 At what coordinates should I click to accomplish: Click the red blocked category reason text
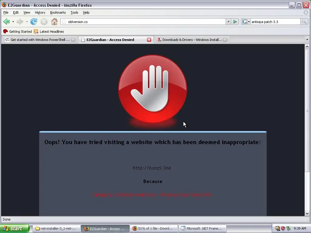[x=152, y=195]
